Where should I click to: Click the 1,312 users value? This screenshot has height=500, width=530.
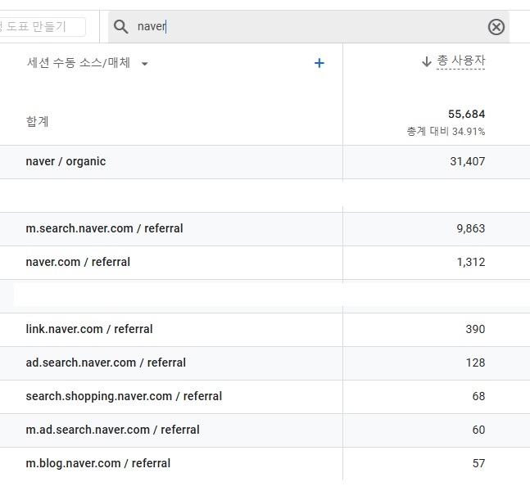(470, 262)
